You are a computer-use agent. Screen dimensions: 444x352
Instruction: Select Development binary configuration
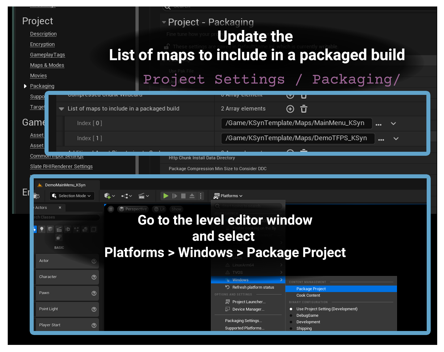click(341, 322)
